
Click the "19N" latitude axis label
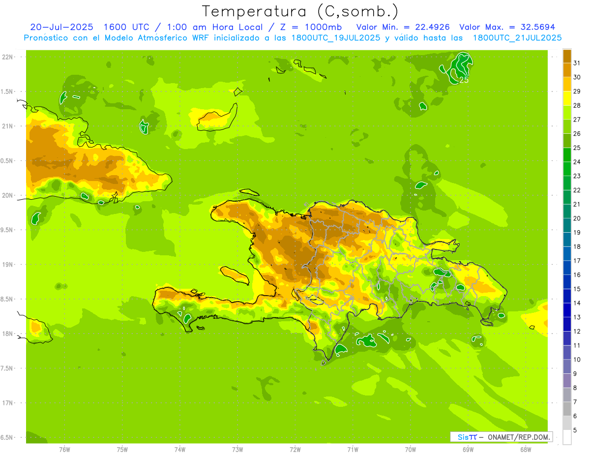(8, 265)
